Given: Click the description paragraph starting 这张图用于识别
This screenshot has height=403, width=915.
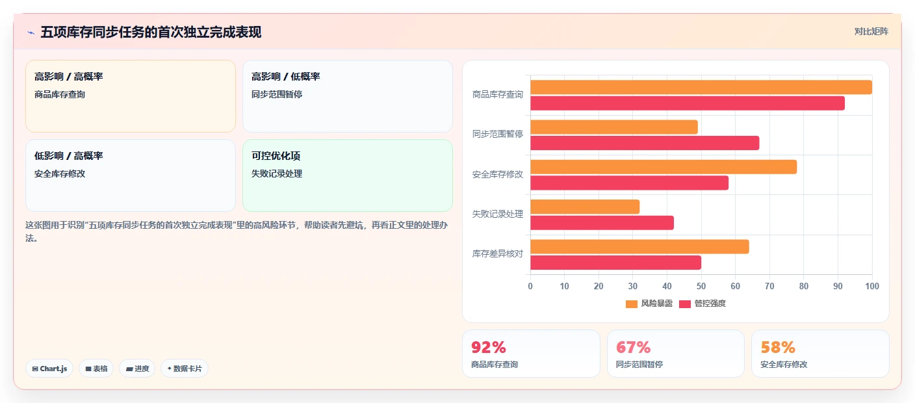Looking at the screenshot, I should coord(236,231).
